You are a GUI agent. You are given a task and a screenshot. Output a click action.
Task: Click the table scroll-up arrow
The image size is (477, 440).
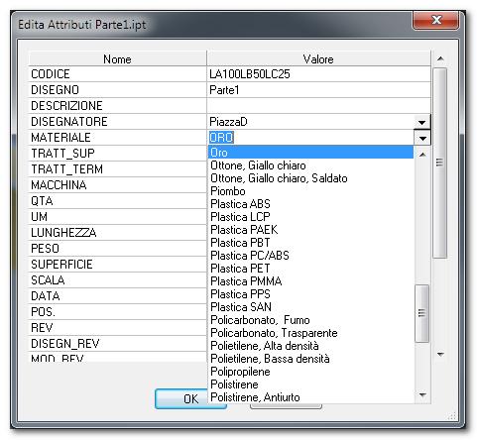coord(440,58)
